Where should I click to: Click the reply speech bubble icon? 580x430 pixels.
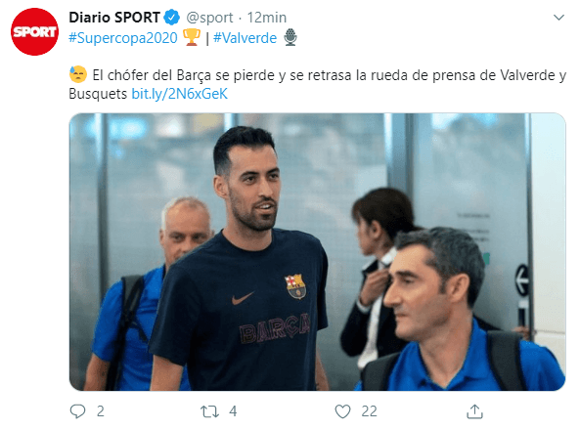pyautogui.click(x=77, y=411)
